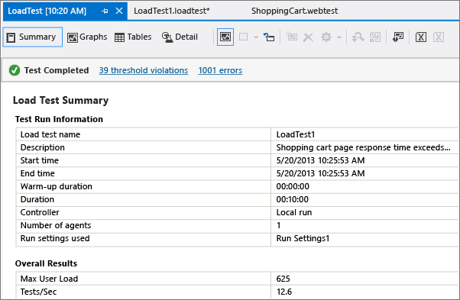
Task: Select the 12.6 tests per second value
Action: pos(284,292)
